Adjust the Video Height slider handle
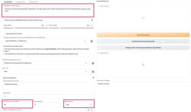 [59, 28]
